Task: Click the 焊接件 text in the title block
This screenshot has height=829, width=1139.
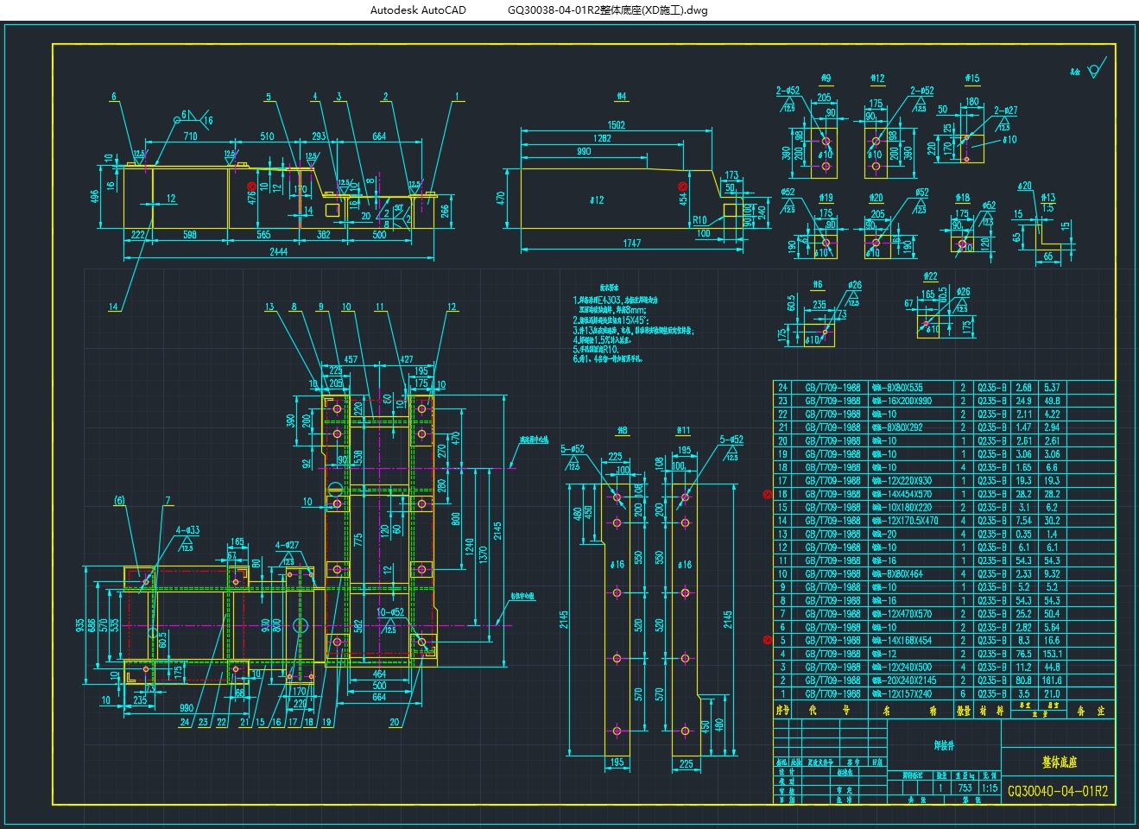Action: tap(944, 745)
